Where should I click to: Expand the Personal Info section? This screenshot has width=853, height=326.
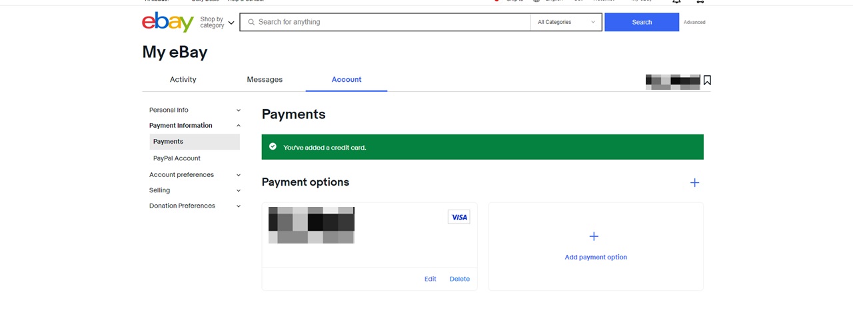(195, 110)
